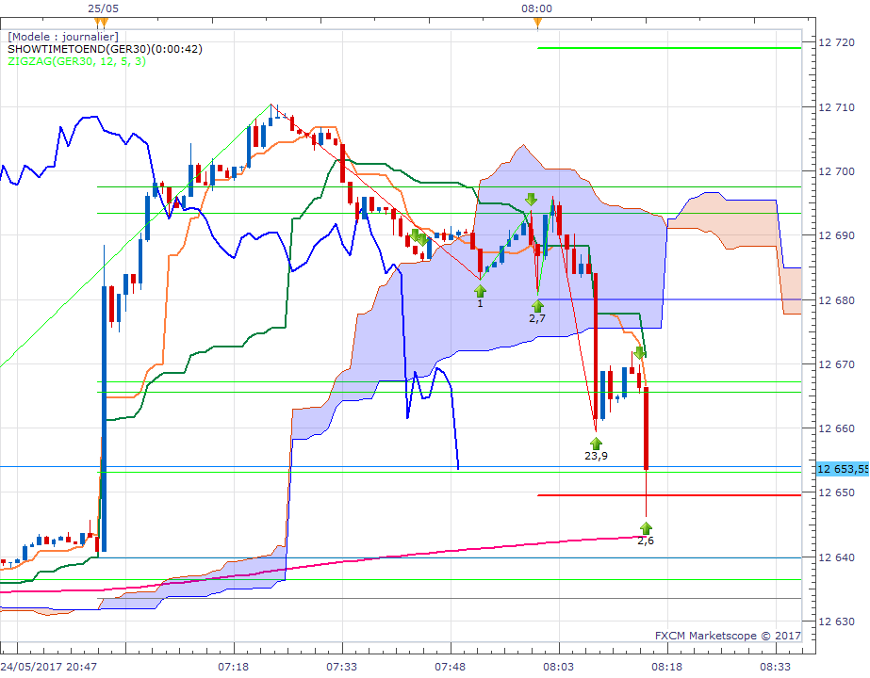The width and height of the screenshot is (870, 678).
Task: Select the ZIGZAG(GER30, 12, 5, 3) indicator label
Action: (x=76, y=61)
